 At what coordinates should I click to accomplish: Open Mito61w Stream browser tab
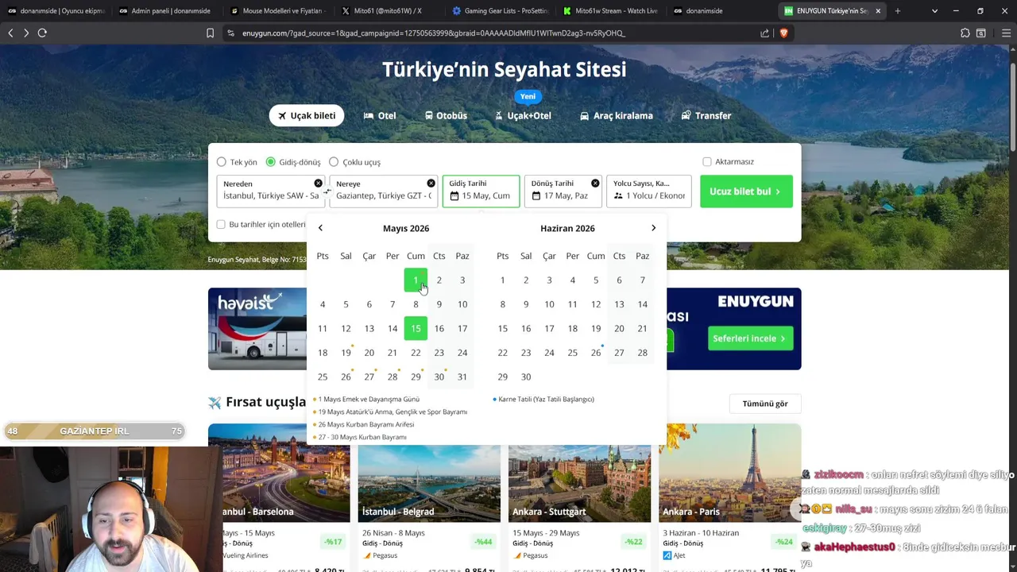pos(610,11)
